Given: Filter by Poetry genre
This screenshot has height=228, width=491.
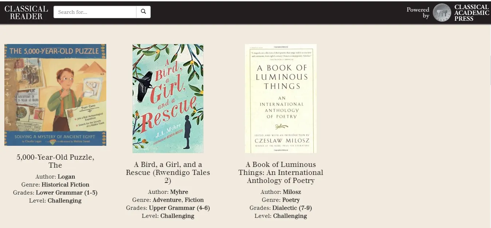Looking at the screenshot, I should coord(291,200).
